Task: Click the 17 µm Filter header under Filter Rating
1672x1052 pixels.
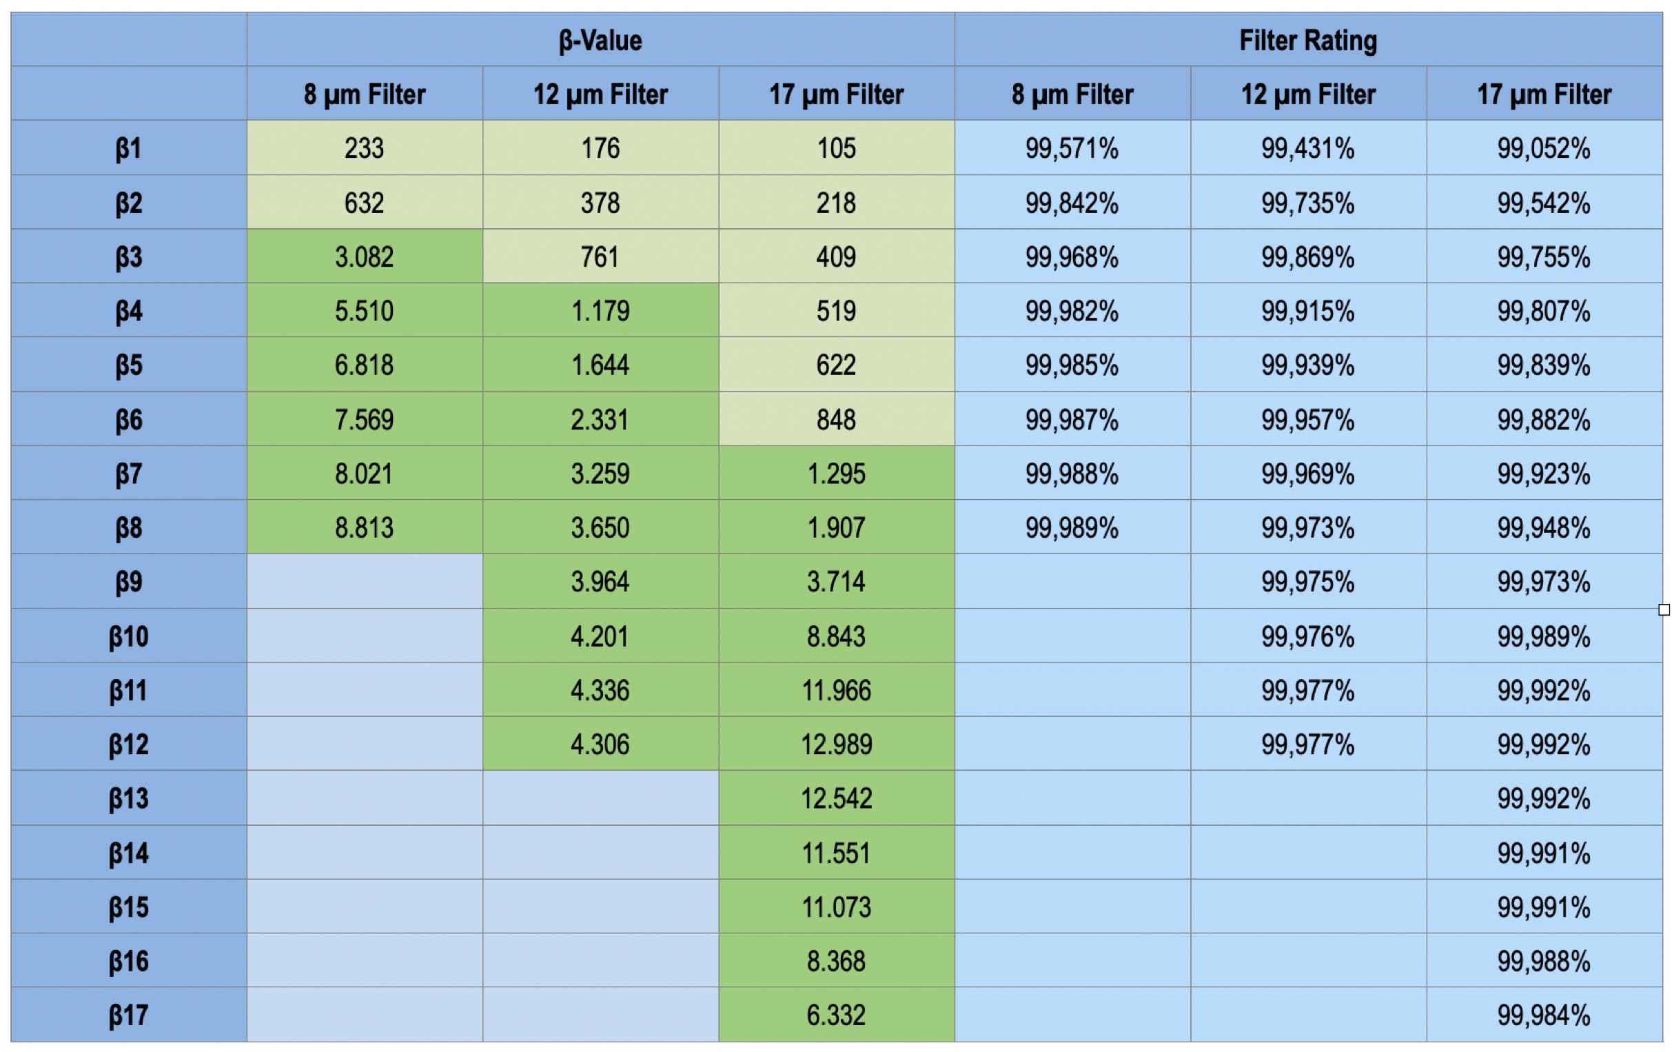Action: pyautogui.click(x=1544, y=94)
